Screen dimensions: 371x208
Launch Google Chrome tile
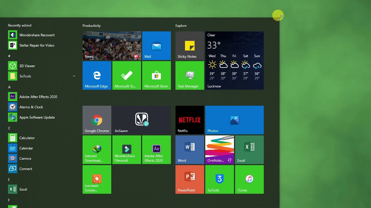[x=97, y=120]
